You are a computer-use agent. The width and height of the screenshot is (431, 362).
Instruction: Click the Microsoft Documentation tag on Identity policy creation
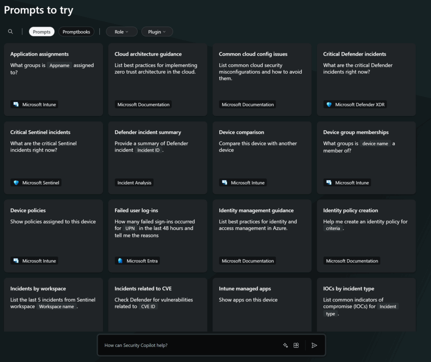(x=352, y=261)
